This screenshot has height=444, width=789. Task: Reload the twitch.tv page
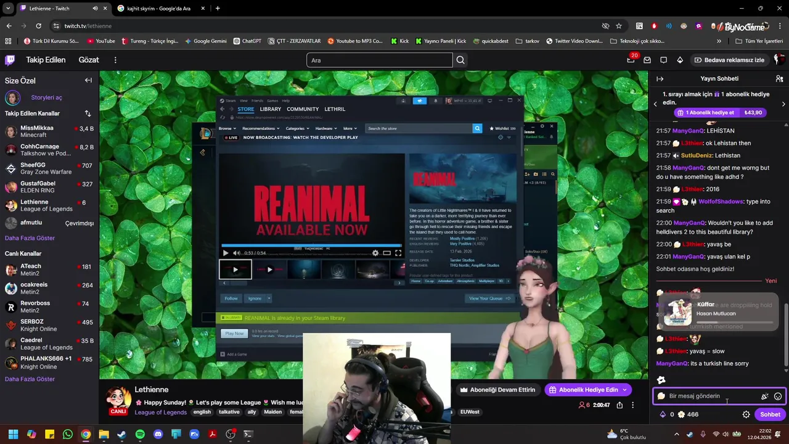(38, 26)
